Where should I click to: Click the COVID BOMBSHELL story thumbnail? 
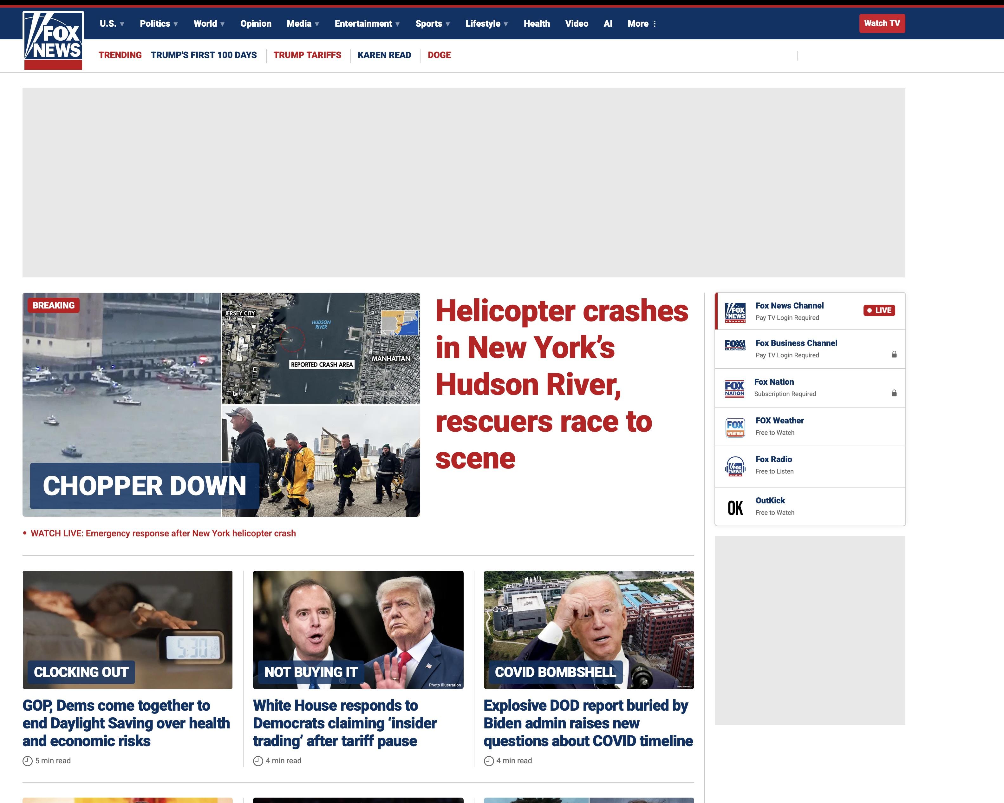[x=589, y=630]
